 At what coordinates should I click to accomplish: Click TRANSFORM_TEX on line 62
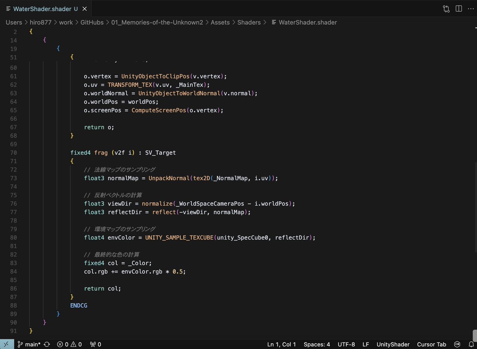[x=130, y=85]
